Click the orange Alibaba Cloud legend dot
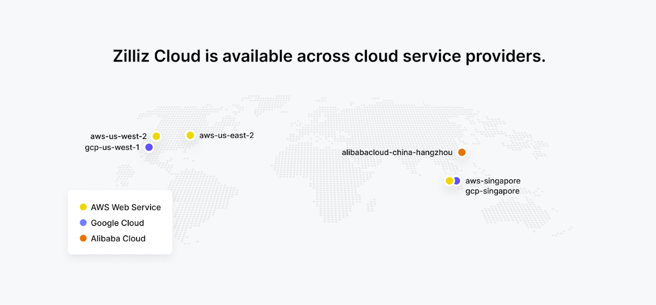656x305 pixels. coord(83,238)
